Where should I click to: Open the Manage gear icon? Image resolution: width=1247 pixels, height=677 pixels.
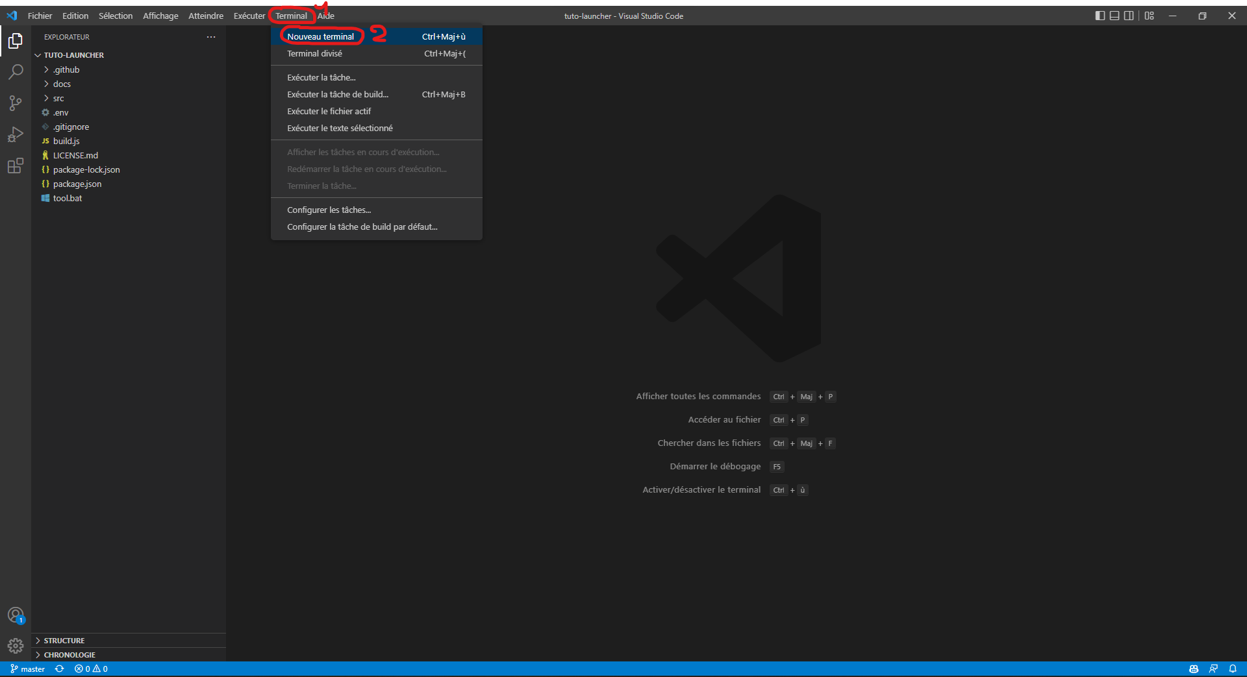click(16, 646)
